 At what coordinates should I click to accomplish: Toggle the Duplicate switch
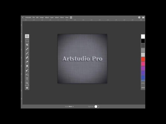tap(97, 106)
